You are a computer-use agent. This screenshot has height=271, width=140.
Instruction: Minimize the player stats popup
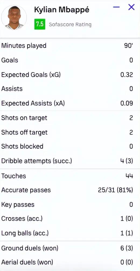(x=116, y=7)
